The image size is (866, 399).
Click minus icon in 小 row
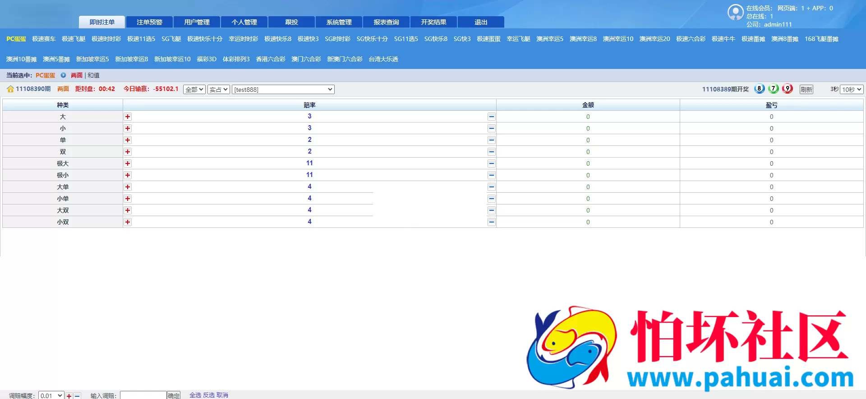coord(491,128)
